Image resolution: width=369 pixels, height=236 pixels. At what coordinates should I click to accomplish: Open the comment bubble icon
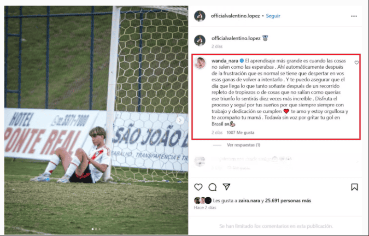coord(212,187)
